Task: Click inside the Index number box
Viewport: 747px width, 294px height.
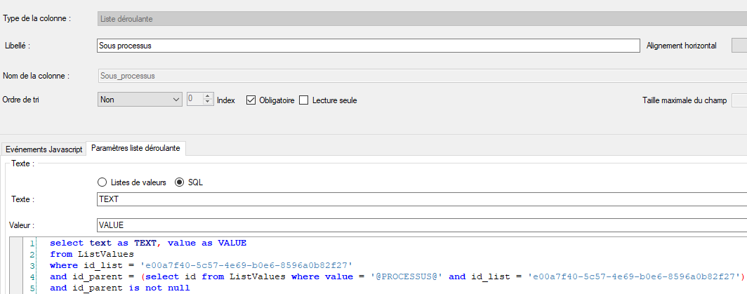Action: pos(194,100)
